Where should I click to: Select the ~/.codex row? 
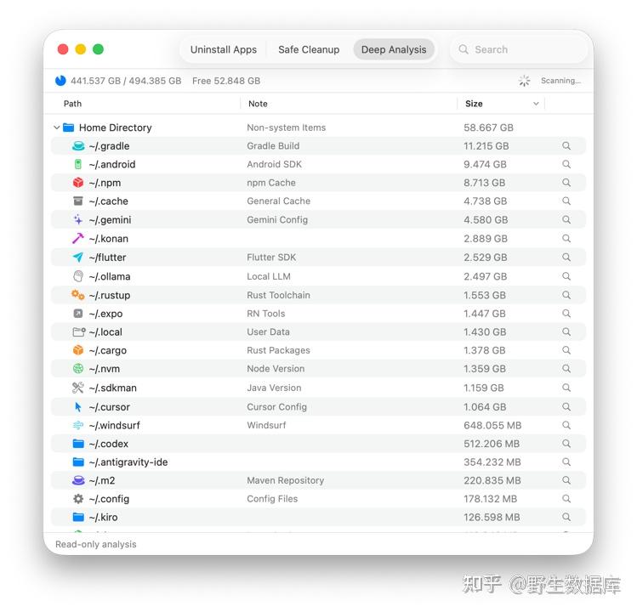[318, 444]
